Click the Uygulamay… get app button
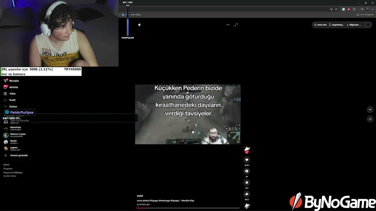Image resolution: width=376 pixels, height=211 pixels. pos(336,25)
